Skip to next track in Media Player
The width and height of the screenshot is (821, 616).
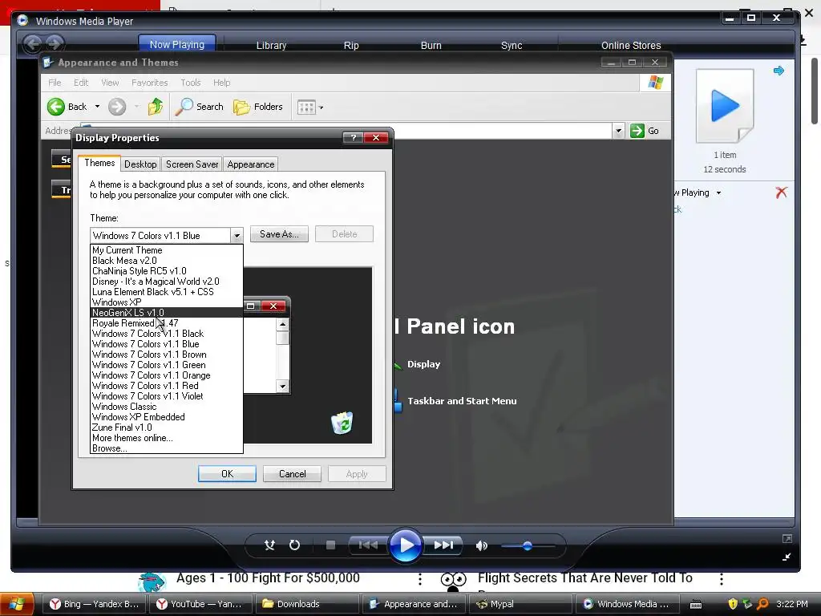pos(443,545)
